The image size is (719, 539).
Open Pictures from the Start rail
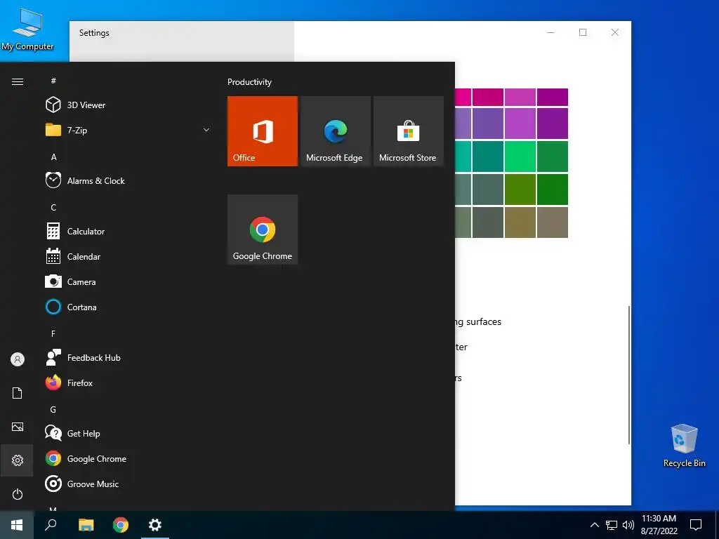(18, 427)
